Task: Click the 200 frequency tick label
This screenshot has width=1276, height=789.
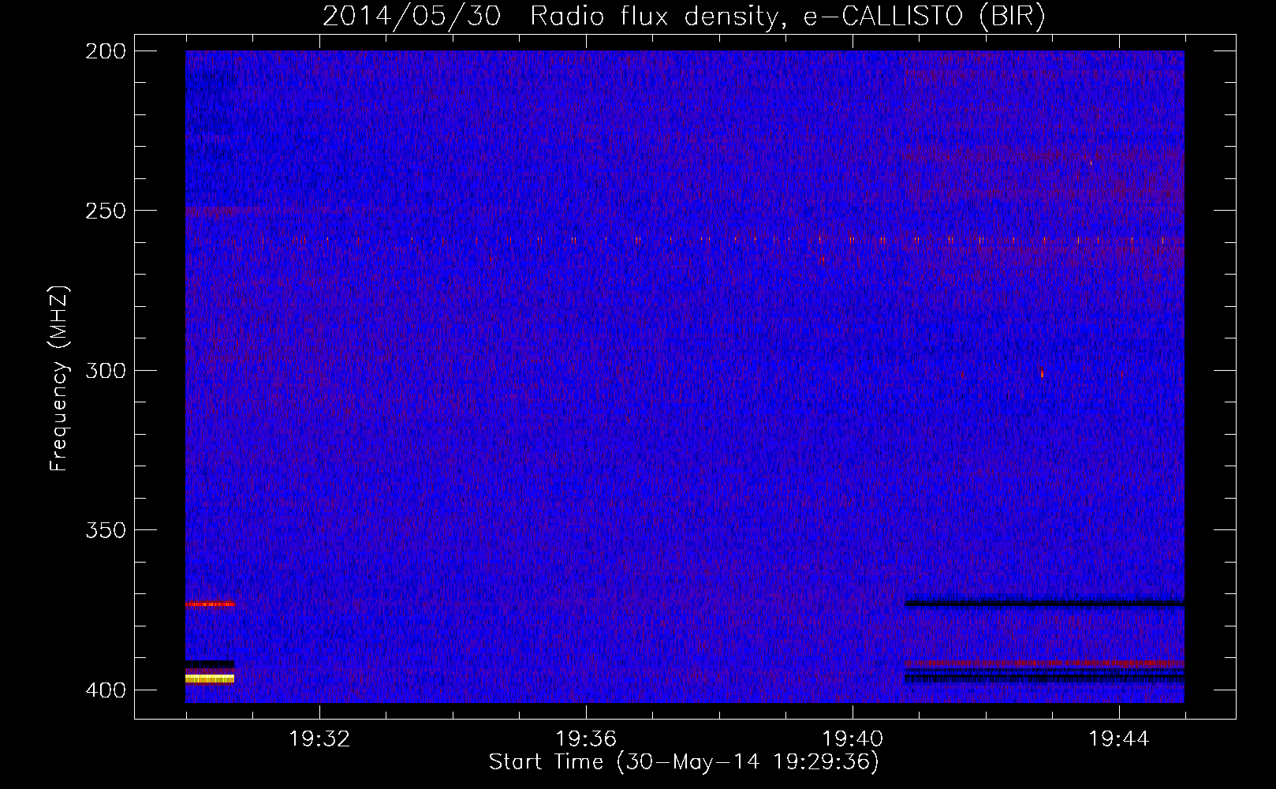Action: coord(106,51)
